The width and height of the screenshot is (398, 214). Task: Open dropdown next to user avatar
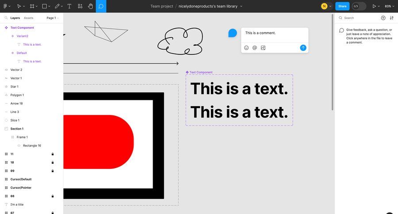(330, 6)
